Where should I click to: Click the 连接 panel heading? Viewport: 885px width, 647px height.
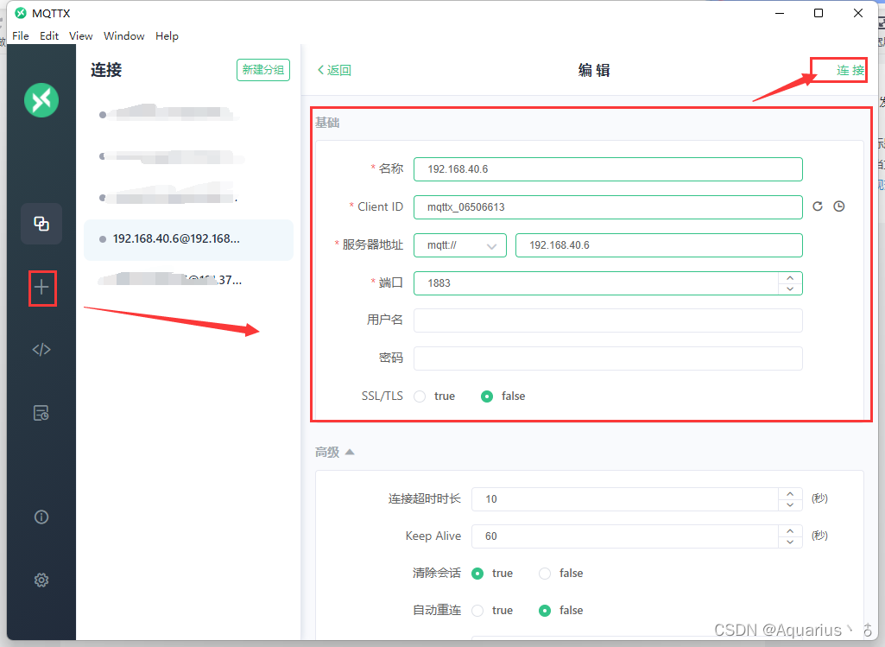106,70
